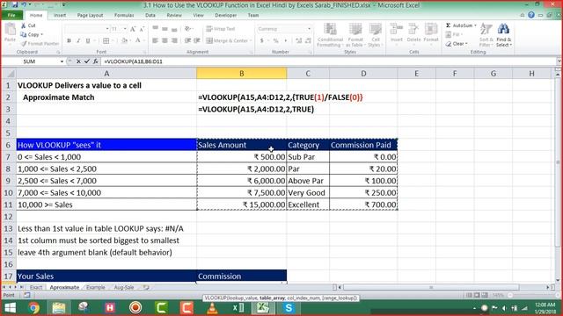Open the Example worksheet tab
Screen dimensions: 563x316
[96, 287]
